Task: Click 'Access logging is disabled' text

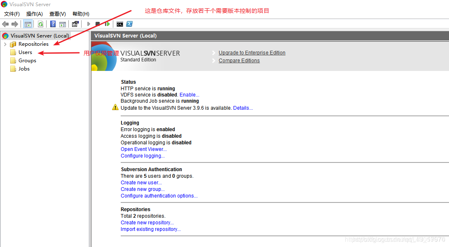Action: pos(151,136)
